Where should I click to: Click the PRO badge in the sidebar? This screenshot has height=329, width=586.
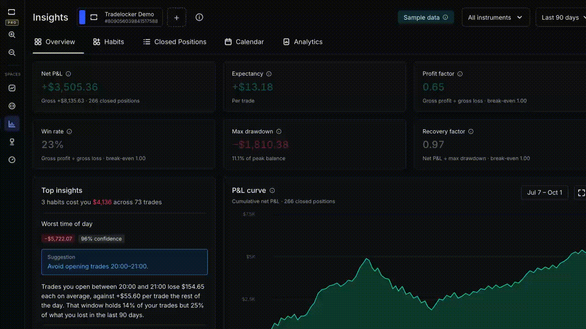(12, 22)
